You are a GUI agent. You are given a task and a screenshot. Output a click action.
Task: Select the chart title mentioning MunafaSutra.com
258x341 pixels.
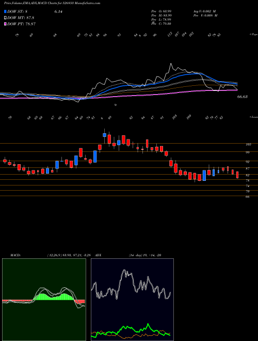(x=52, y=3)
